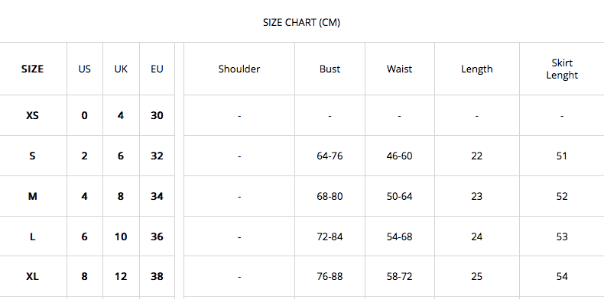
Task: Click skirt length value 51
Action: pyautogui.click(x=562, y=156)
